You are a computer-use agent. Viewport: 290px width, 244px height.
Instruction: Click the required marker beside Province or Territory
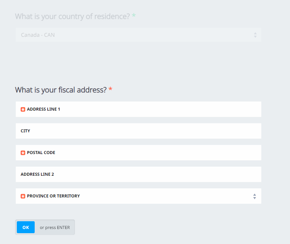coord(23,196)
